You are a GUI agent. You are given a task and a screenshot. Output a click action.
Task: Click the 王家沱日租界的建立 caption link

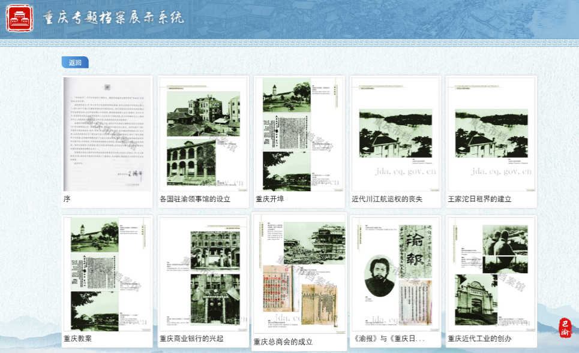coord(479,199)
